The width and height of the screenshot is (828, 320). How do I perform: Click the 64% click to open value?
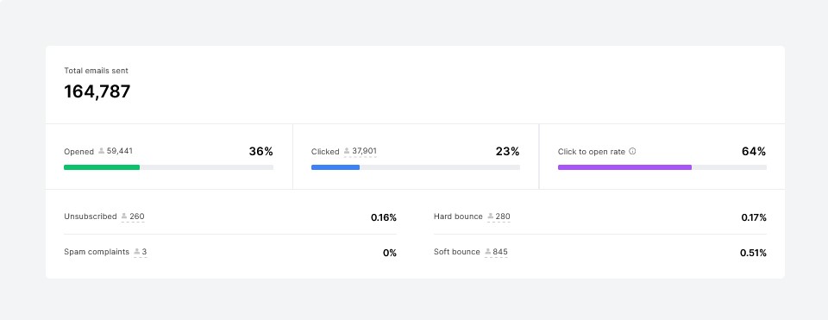point(754,152)
